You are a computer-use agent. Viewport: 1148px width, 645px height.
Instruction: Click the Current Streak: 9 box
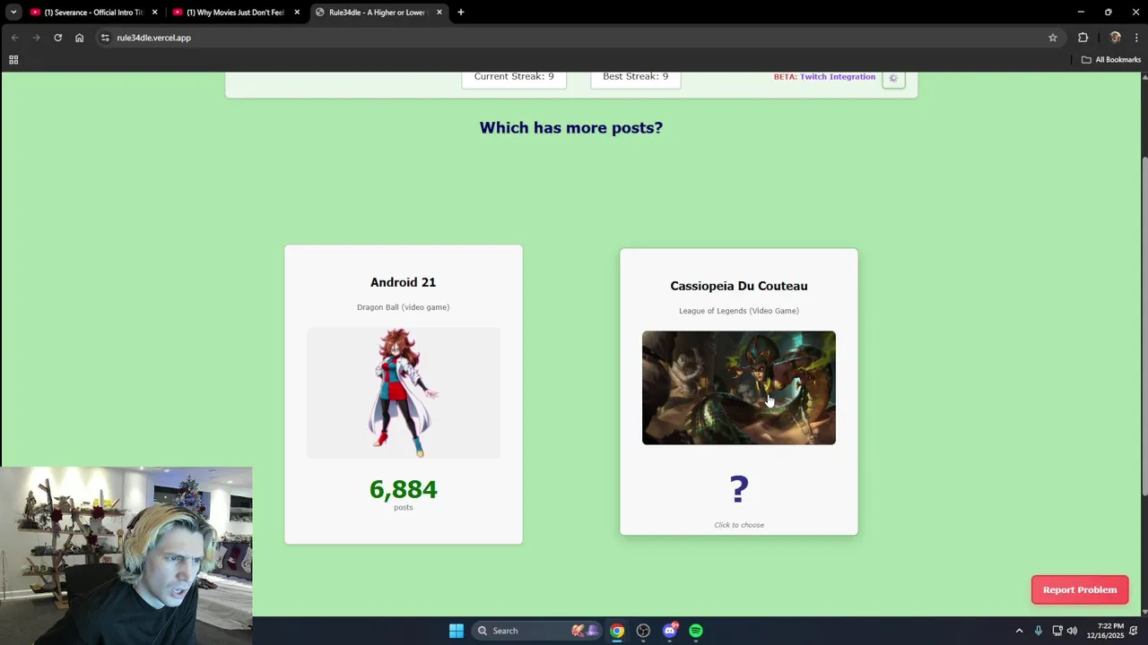point(514,77)
